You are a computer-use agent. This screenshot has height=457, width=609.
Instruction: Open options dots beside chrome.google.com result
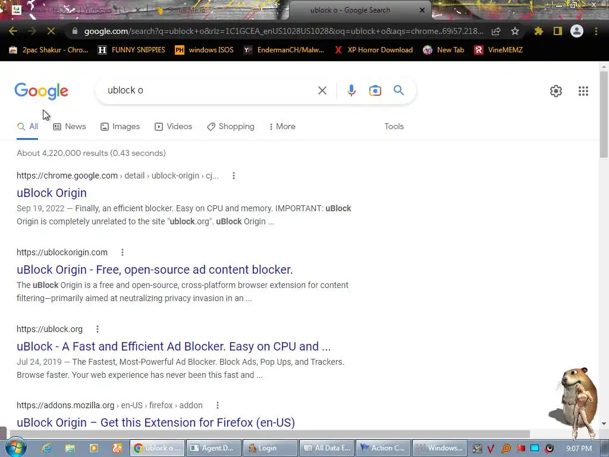coord(233,176)
